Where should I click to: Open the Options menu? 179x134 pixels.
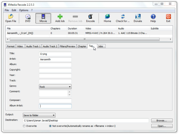point(24,10)
